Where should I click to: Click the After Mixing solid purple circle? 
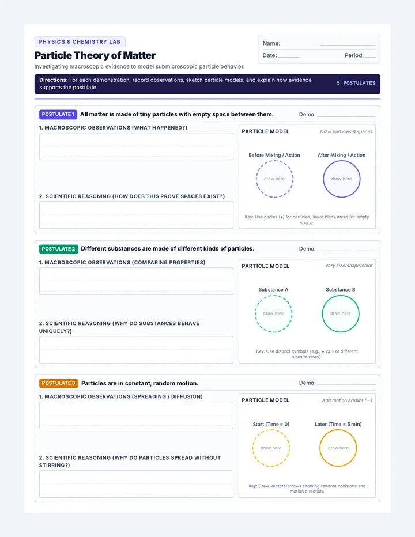(342, 179)
